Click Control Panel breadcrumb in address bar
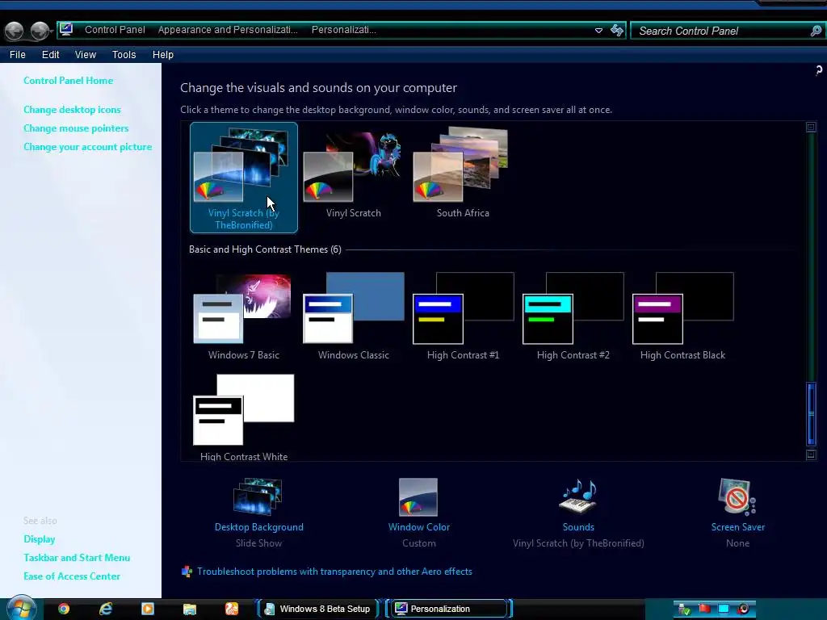 click(115, 30)
